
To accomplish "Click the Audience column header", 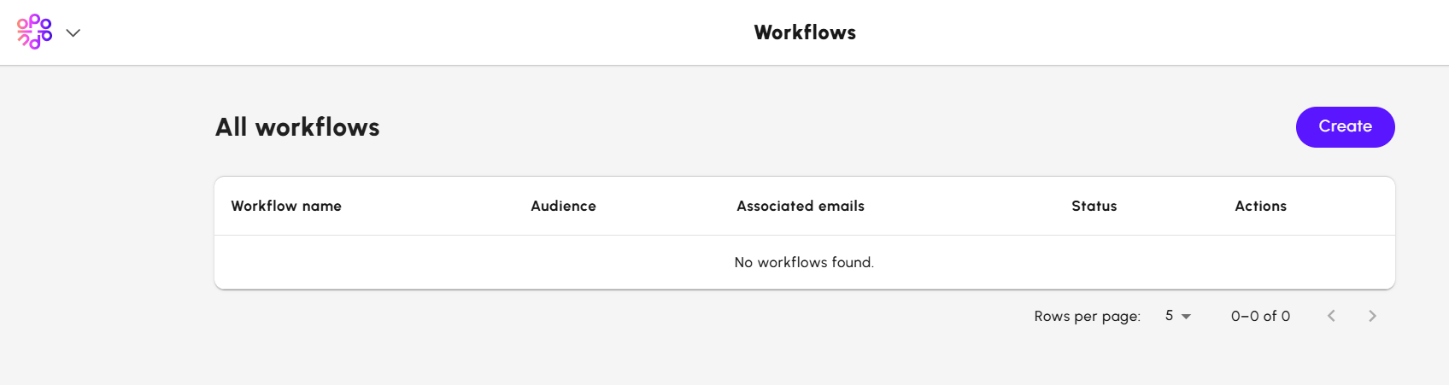I will 563,206.
